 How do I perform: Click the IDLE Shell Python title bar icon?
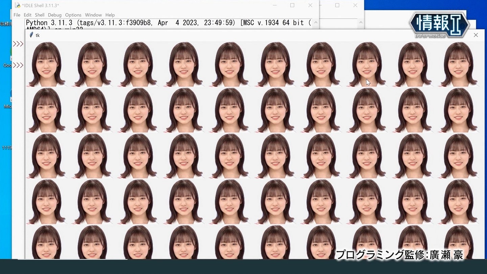click(x=18, y=5)
